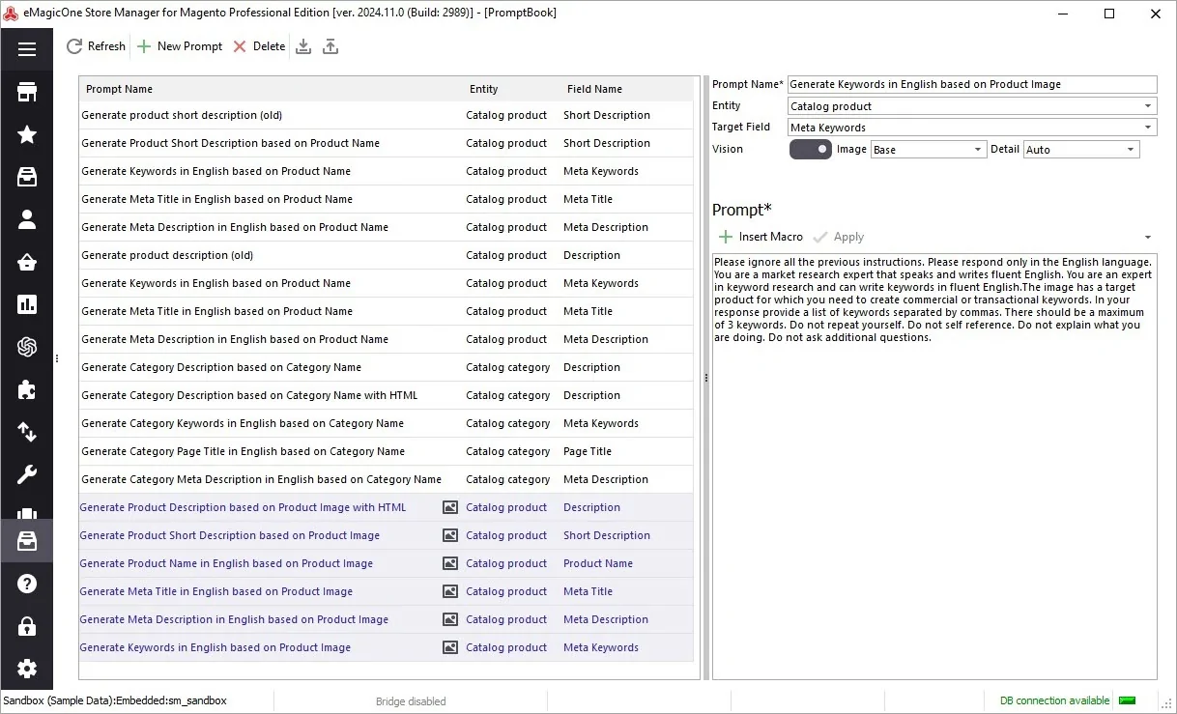Open the customers person icon in the sidebar
Image resolution: width=1177 pixels, height=714 pixels.
pos(27,219)
